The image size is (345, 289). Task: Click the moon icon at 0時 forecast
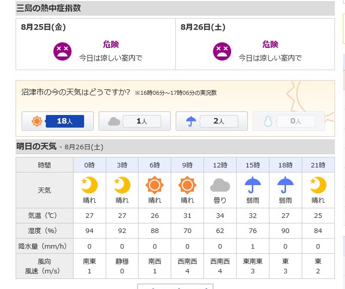click(90, 185)
